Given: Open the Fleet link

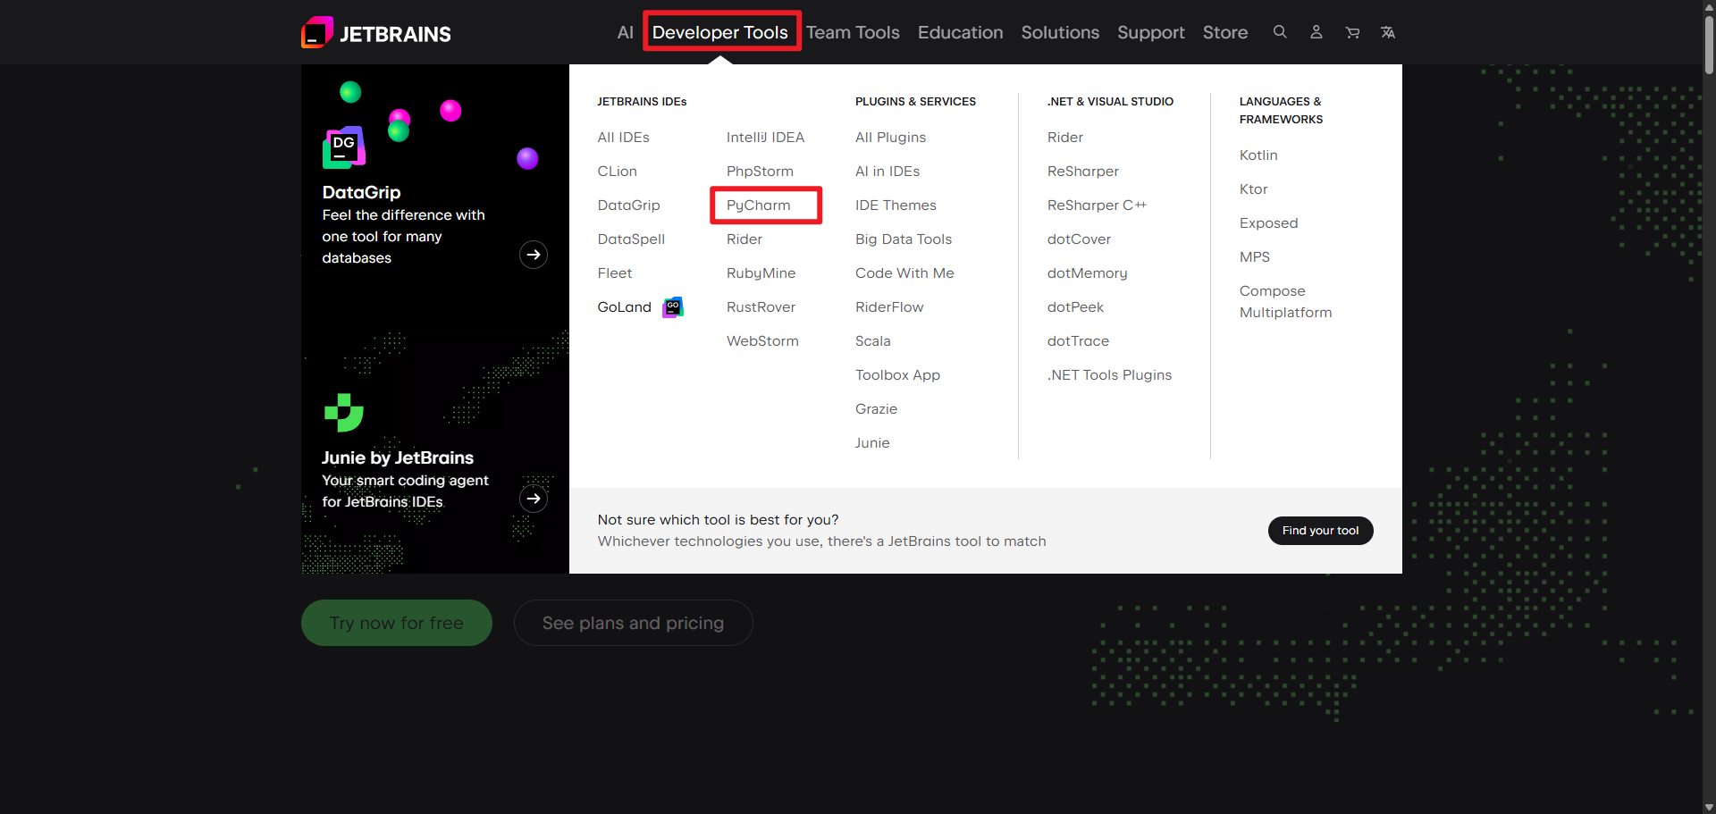Looking at the screenshot, I should click(x=615, y=273).
